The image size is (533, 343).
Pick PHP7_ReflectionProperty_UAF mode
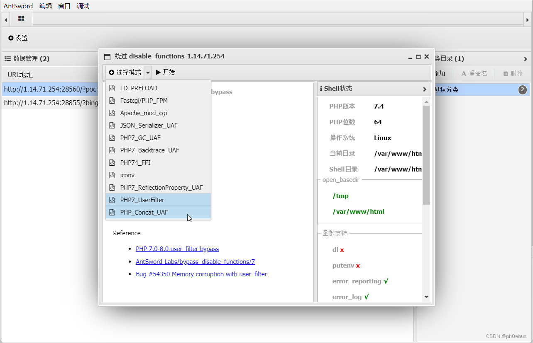(158, 187)
